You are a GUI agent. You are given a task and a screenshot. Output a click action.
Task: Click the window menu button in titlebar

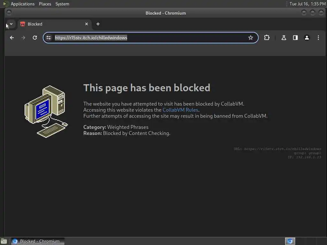pos(9,13)
